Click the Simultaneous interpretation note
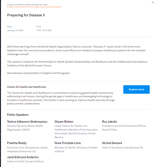 pos(38,73)
